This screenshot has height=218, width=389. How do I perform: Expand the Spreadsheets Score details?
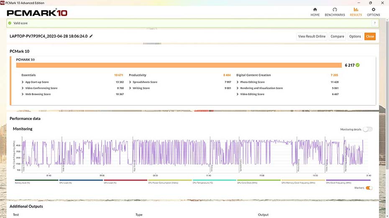(130, 82)
